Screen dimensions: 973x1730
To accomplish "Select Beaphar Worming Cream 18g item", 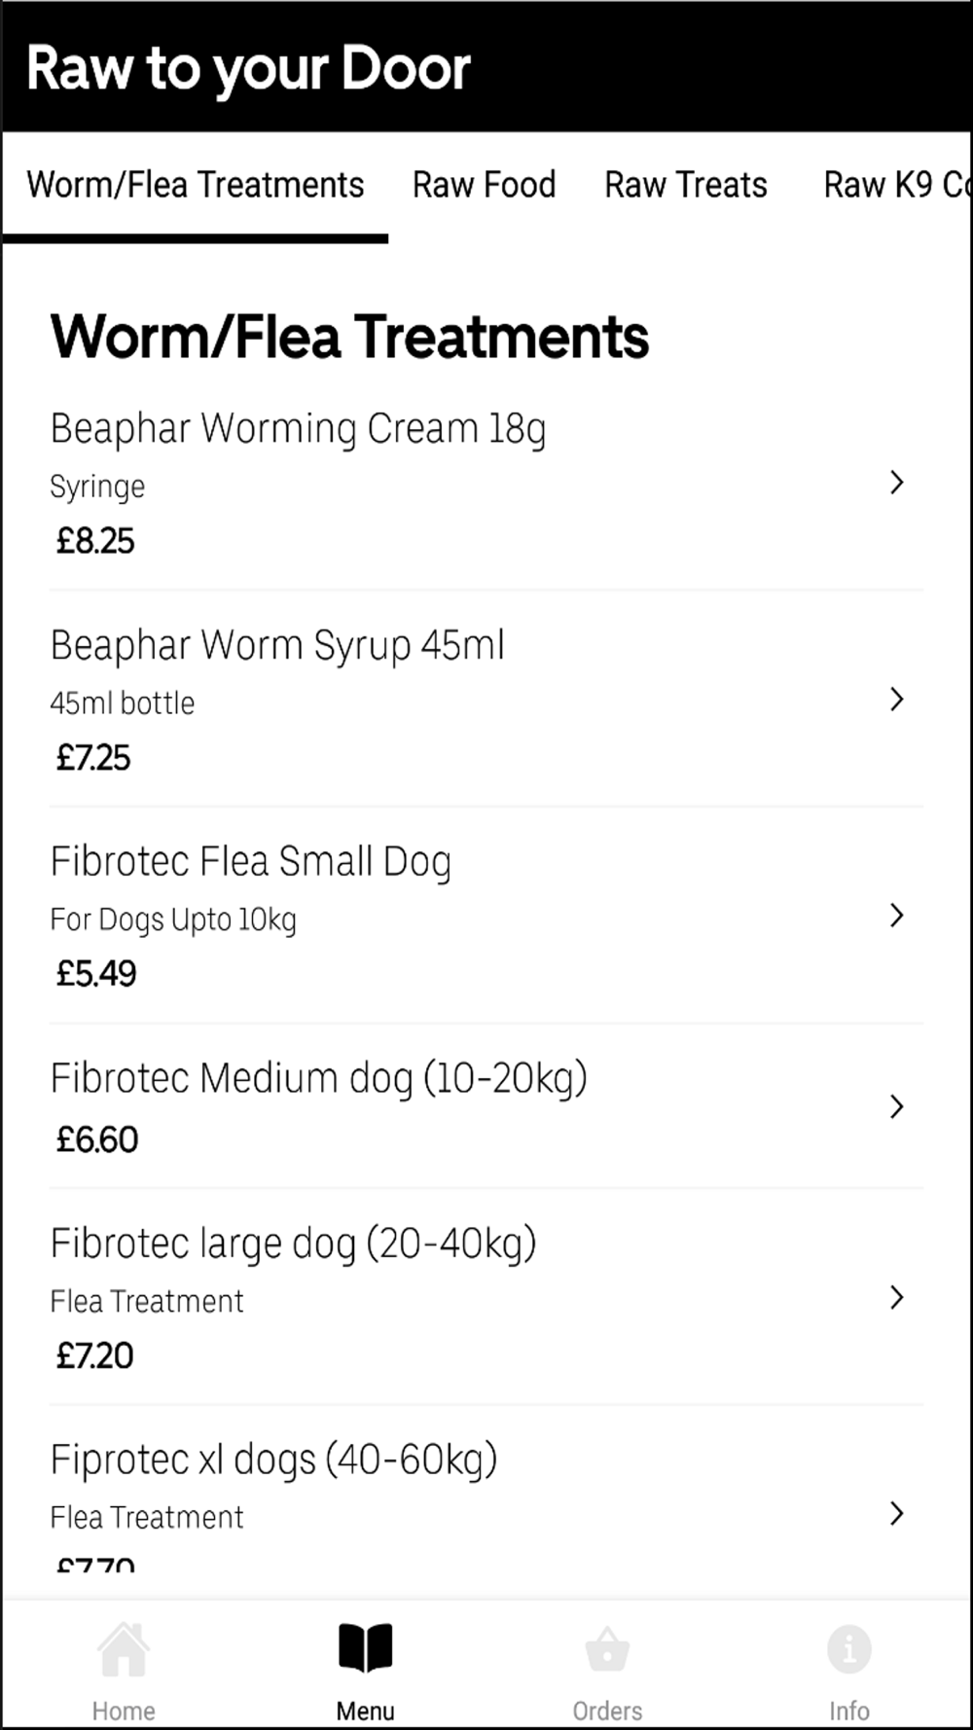I will click(298, 429).
